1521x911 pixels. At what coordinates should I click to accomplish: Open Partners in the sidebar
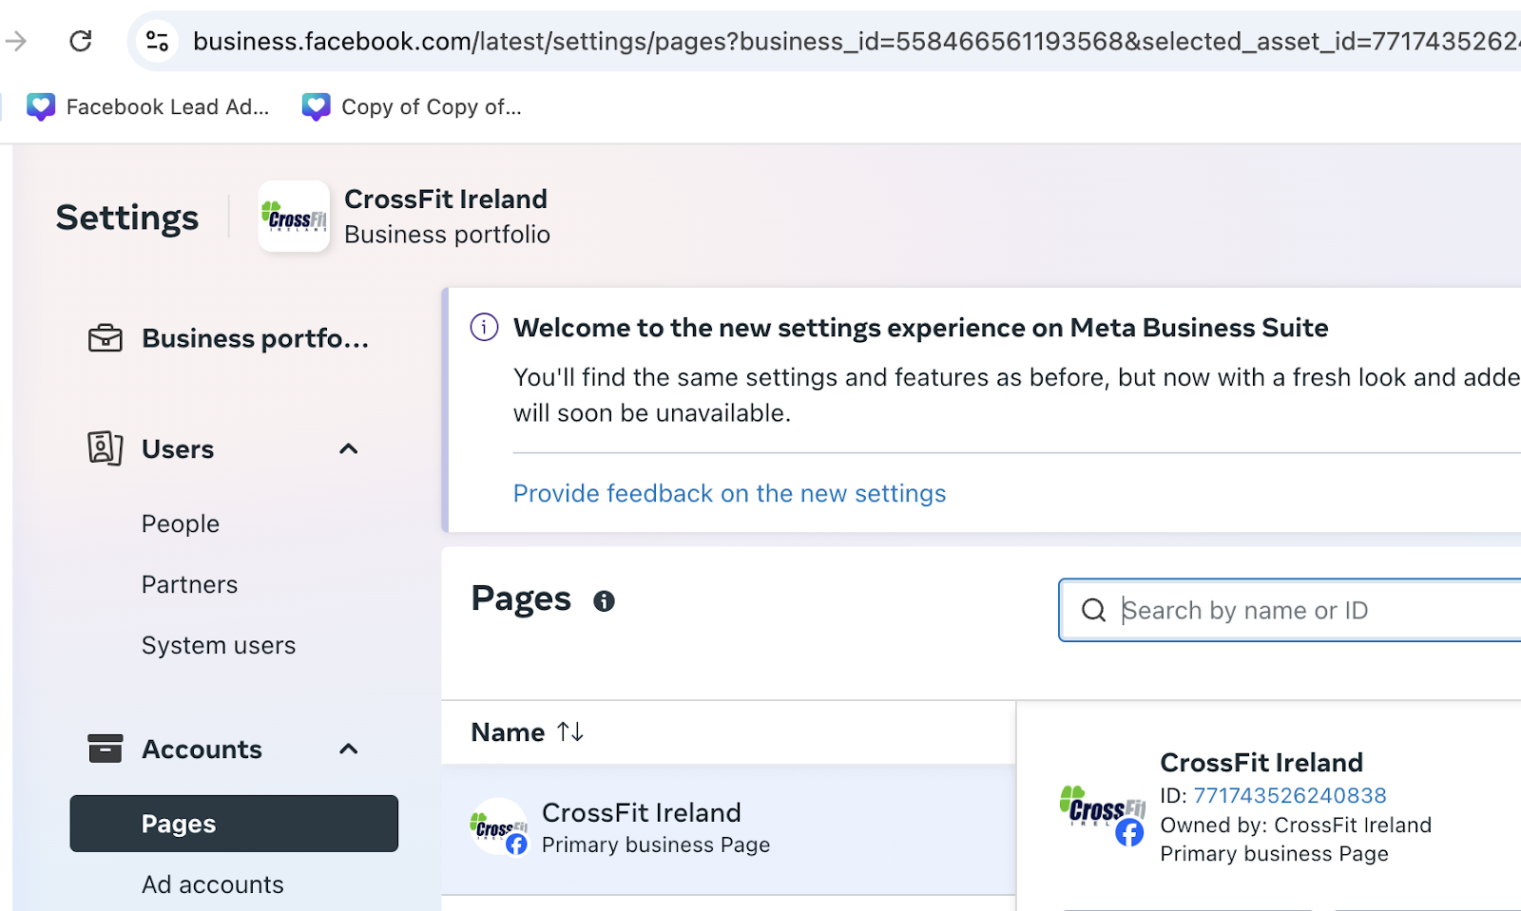190,585
